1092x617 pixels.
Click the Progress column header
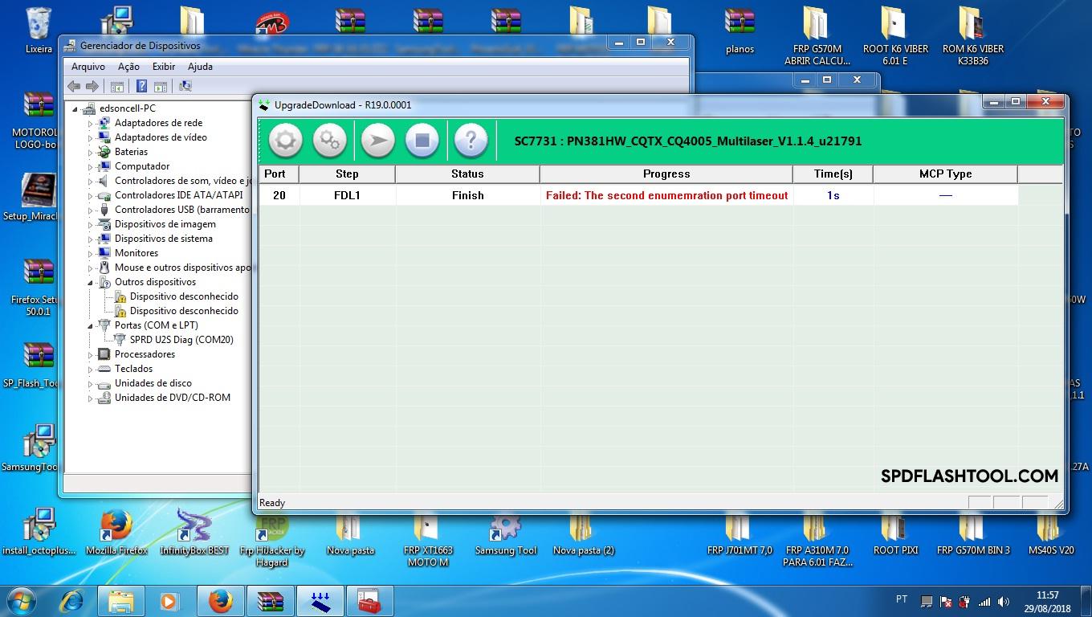[666, 174]
